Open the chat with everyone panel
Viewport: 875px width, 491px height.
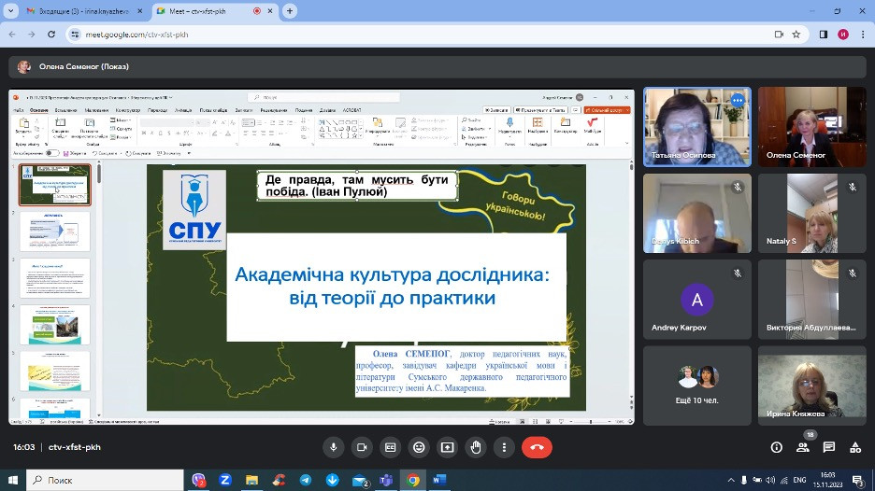click(x=828, y=447)
